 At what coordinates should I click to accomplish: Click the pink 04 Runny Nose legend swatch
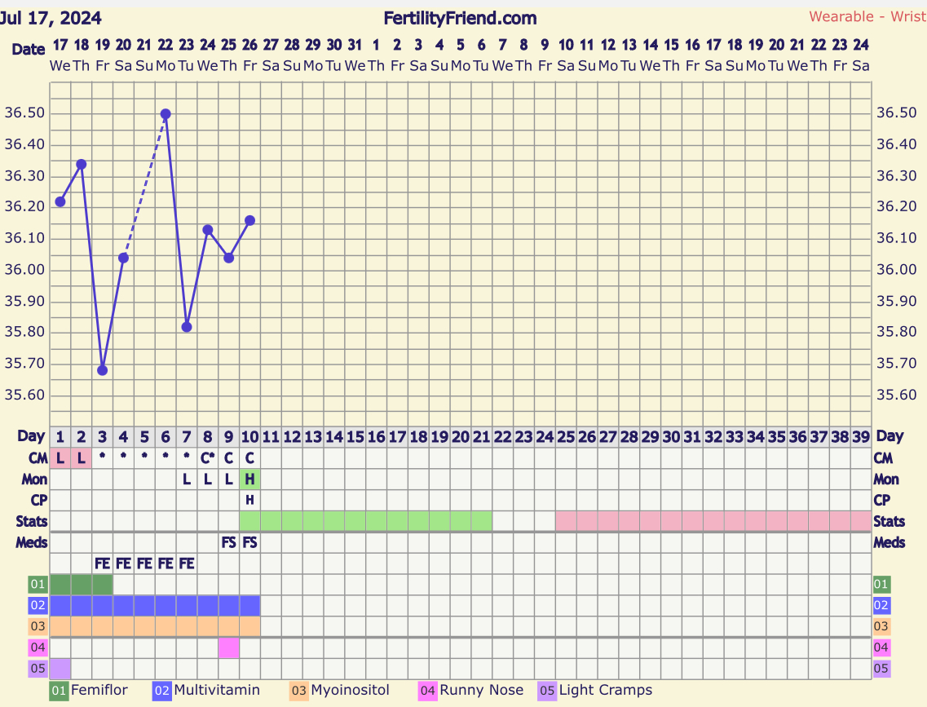click(428, 691)
